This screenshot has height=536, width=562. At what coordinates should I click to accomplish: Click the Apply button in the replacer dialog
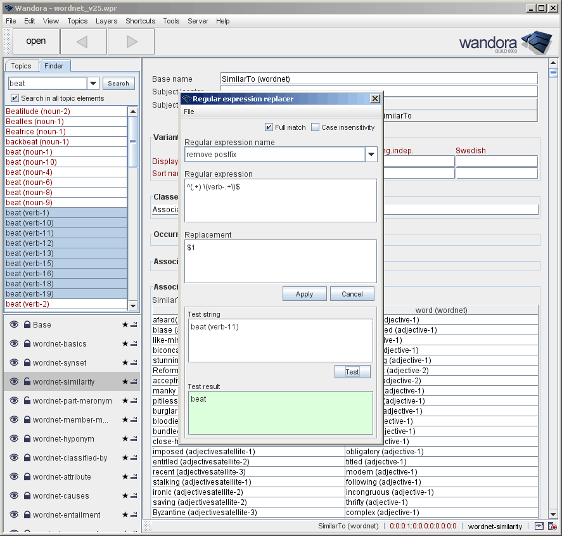[x=304, y=293]
